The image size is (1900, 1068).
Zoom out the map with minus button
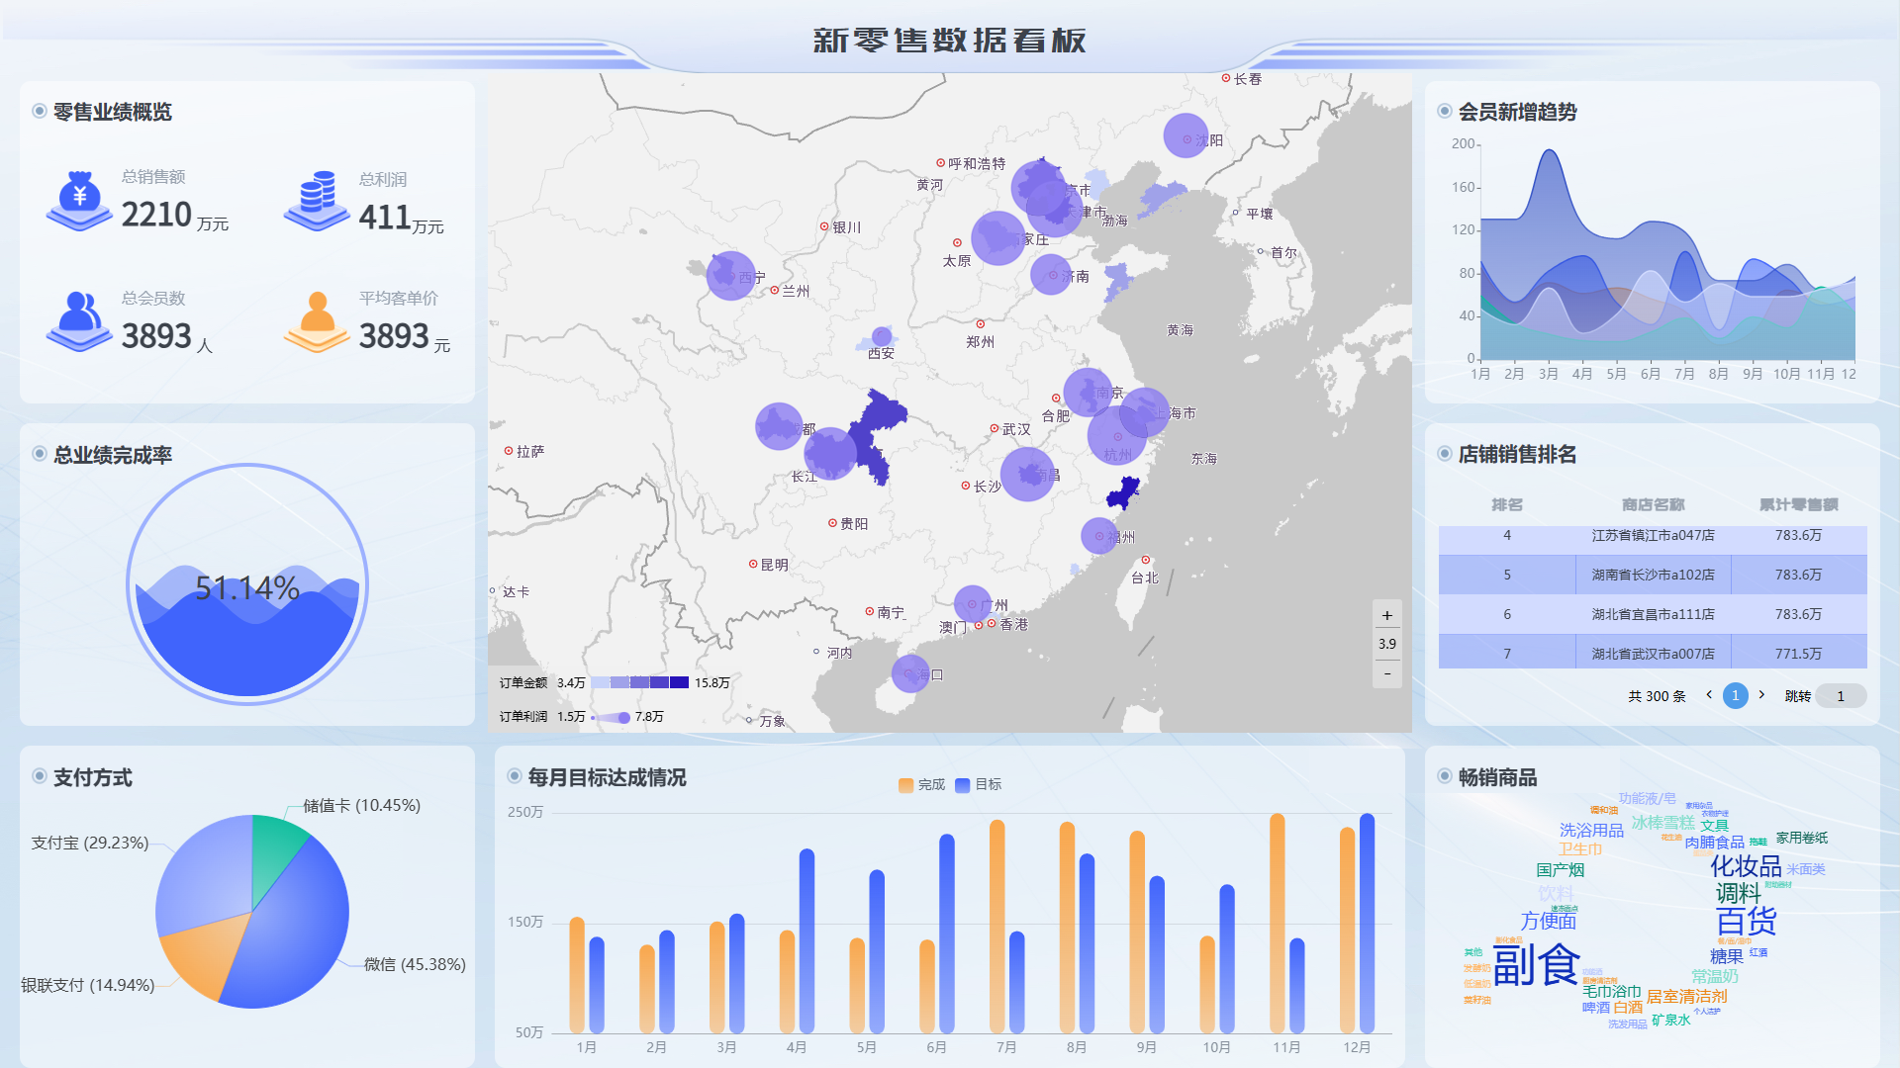pos(1386,673)
